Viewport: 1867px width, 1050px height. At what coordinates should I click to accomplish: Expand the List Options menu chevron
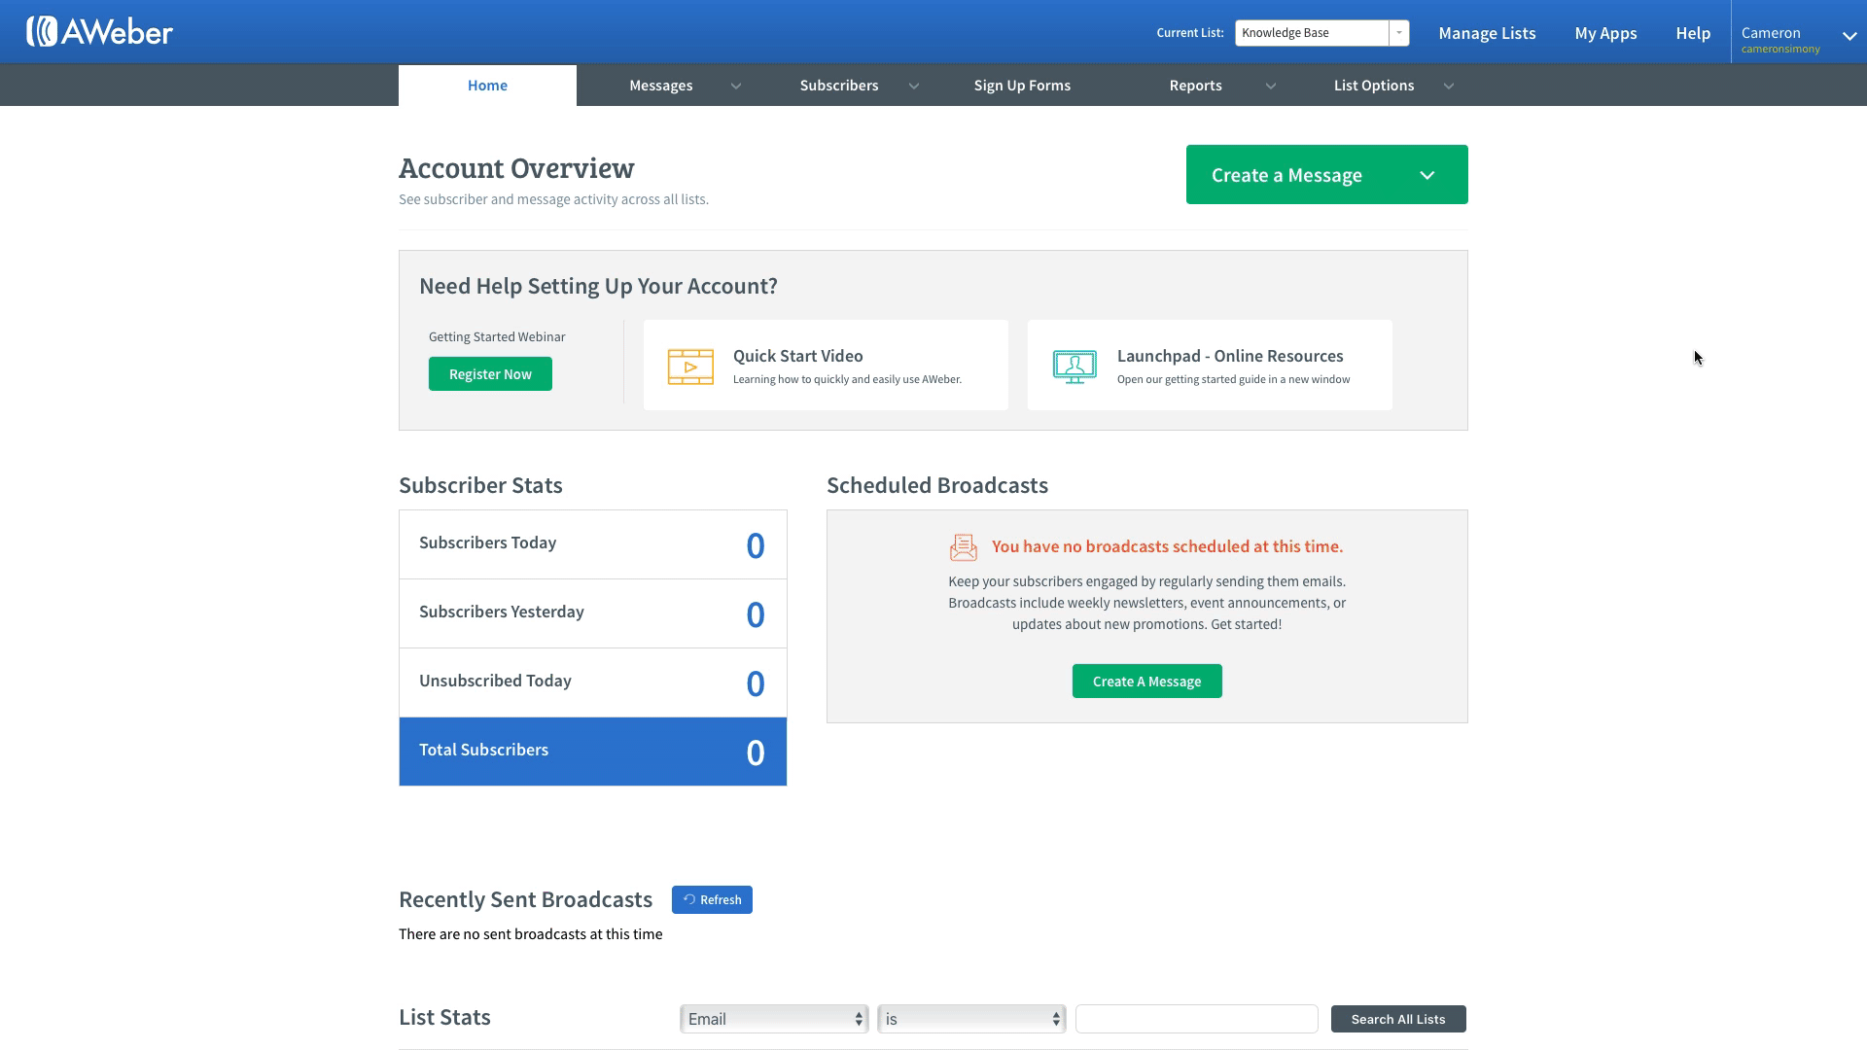pos(1448,87)
